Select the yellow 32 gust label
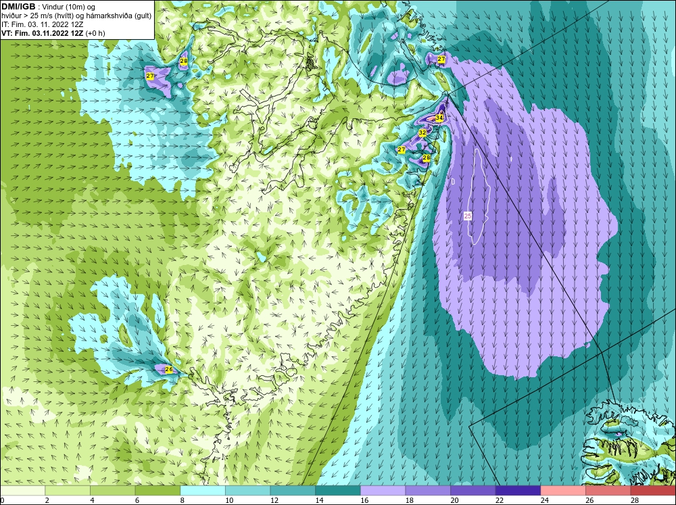 pos(422,133)
